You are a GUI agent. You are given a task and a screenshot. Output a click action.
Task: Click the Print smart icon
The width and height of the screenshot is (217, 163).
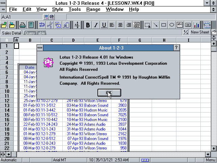(x=23, y=25)
